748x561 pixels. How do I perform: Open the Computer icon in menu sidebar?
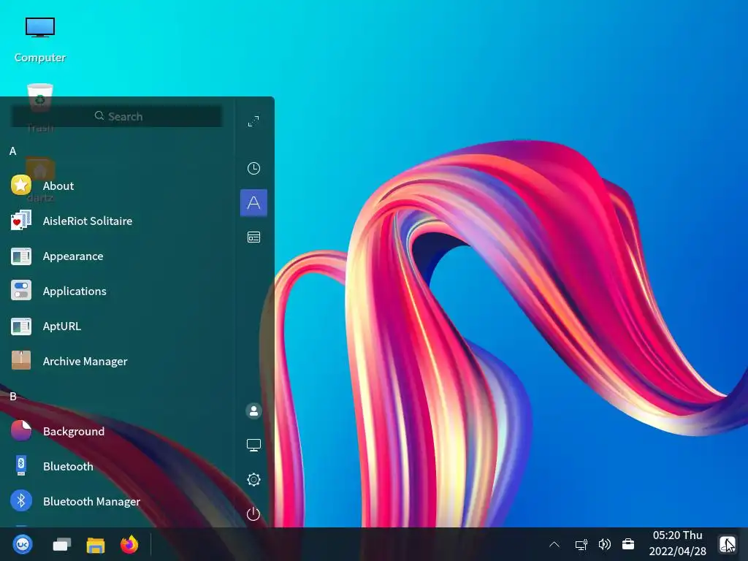click(x=253, y=445)
